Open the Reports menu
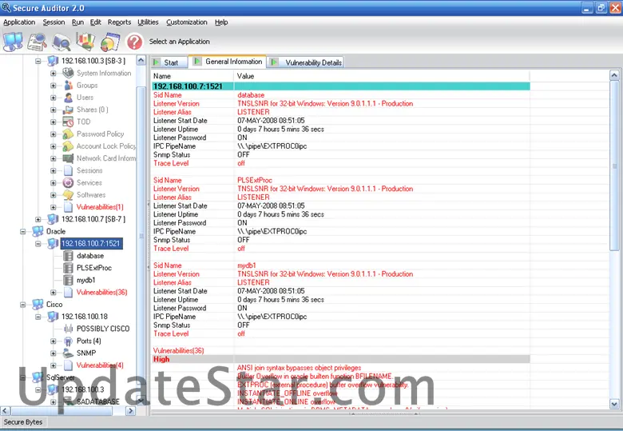 [x=119, y=22]
